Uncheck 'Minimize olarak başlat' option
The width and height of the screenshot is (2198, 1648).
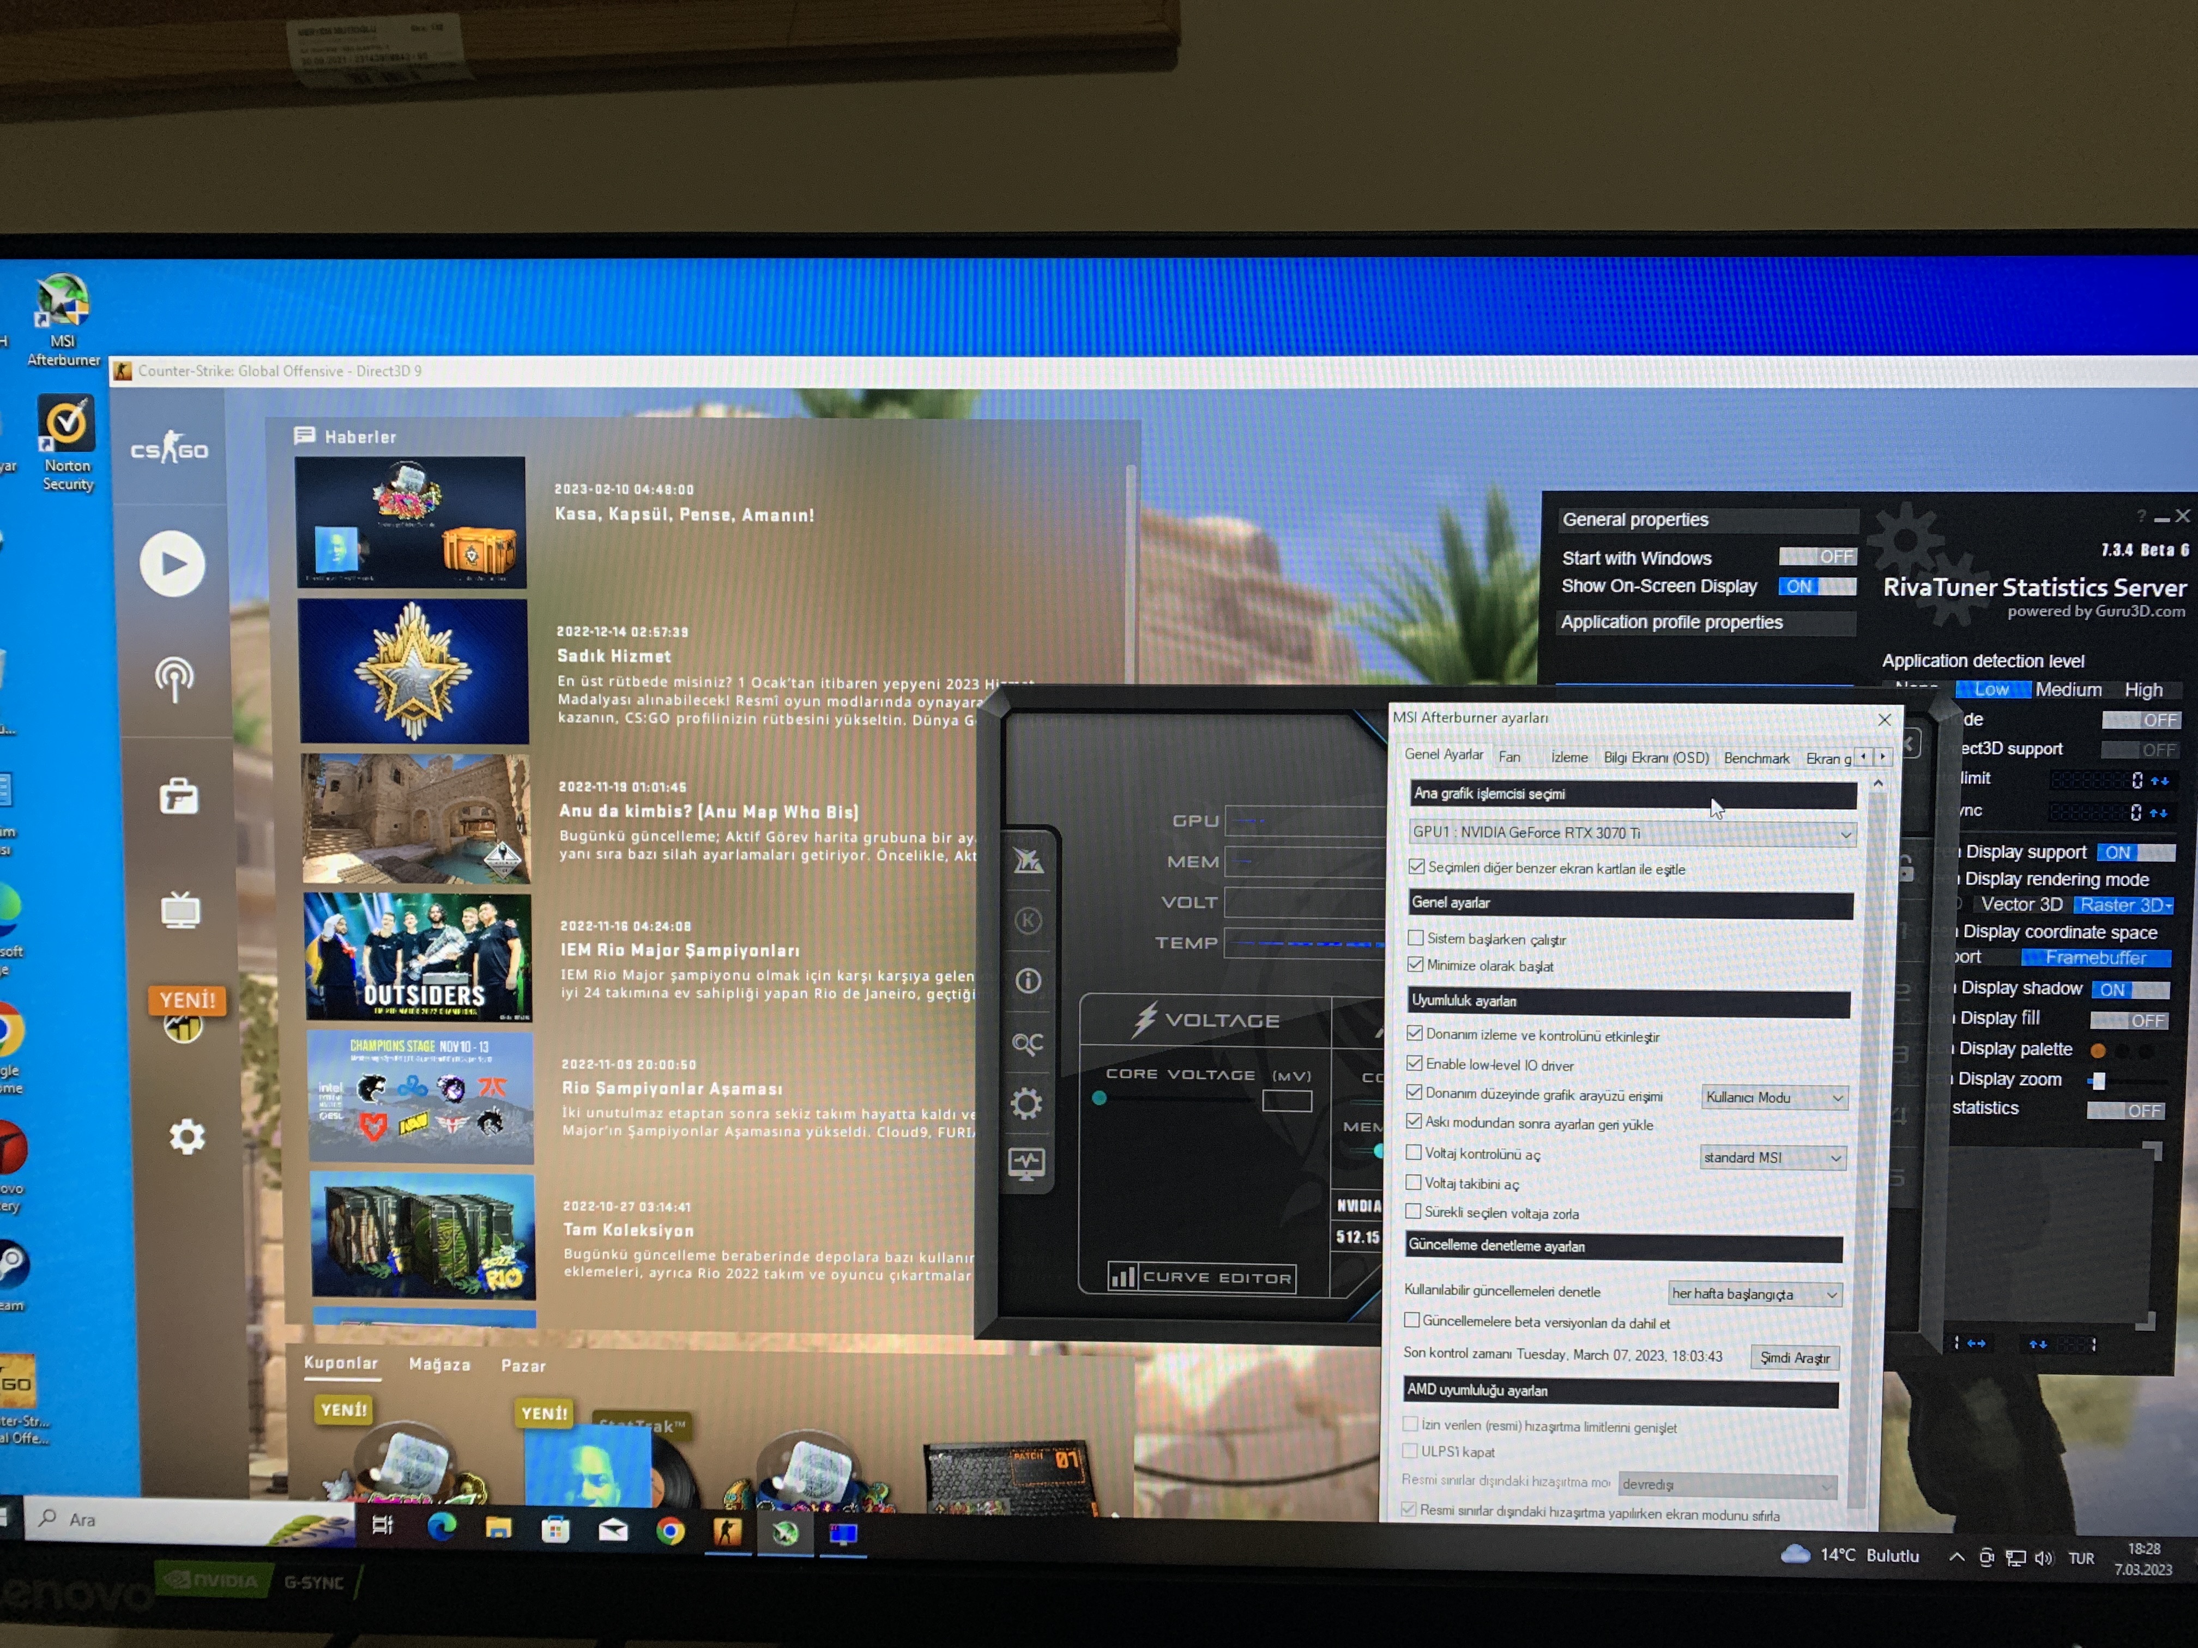(1415, 965)
